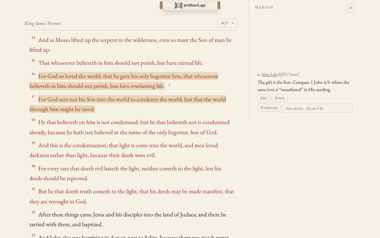This screenshot has height=238, width=380.
Task: Click the 'King James Version' heading
Action: pos(43,23)
